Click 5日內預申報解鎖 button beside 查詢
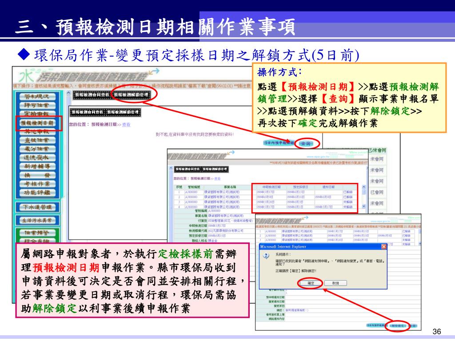This screenshot has height=341, width=455. (279, 143)
